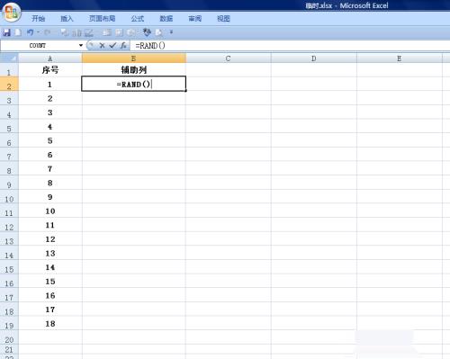Click the Print Preview magnifier icon

[158, 32]
